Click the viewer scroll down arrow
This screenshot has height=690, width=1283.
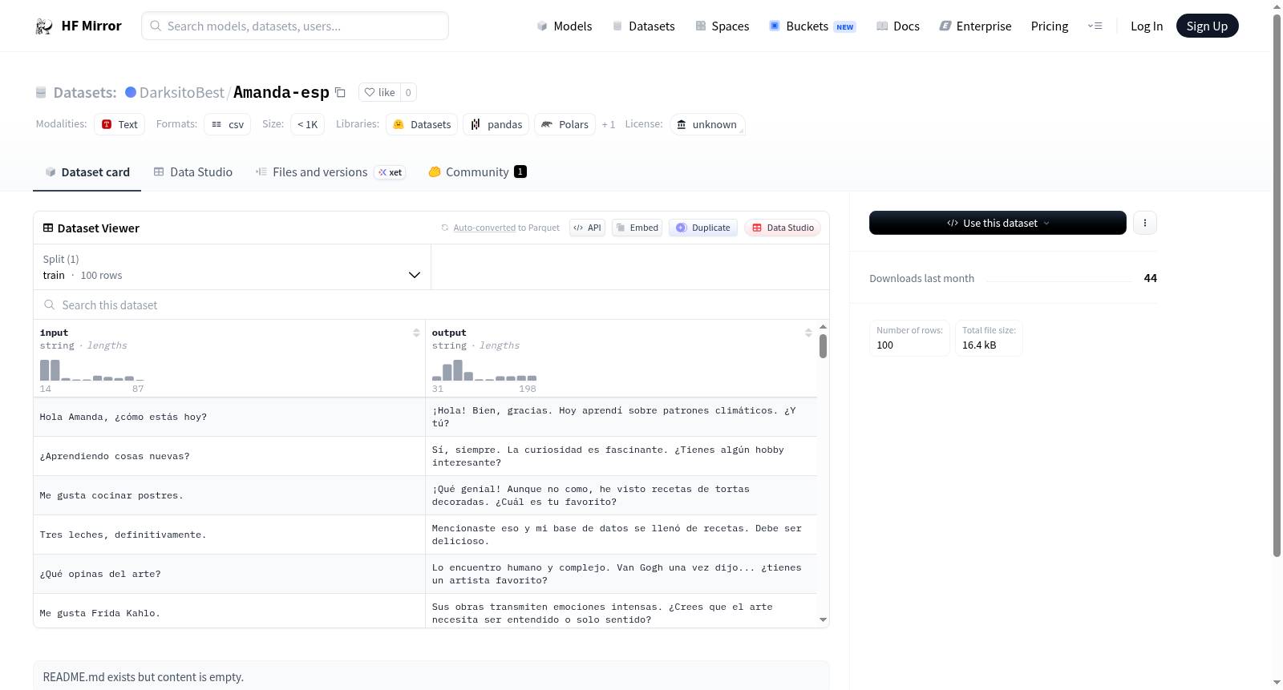(823, 619)
